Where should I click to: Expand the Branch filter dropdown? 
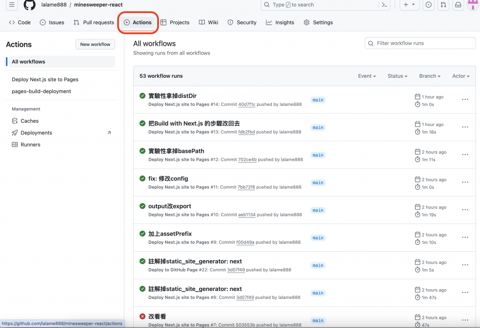429,76
